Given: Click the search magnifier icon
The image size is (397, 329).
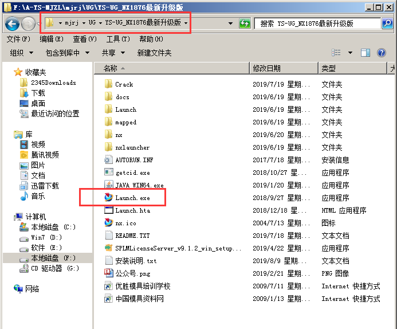Looking at the screenshot, I should (x=387, y=23).
